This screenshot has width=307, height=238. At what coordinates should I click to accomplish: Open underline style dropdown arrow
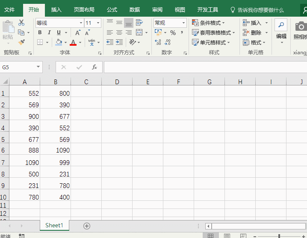[x=66, y=32]
